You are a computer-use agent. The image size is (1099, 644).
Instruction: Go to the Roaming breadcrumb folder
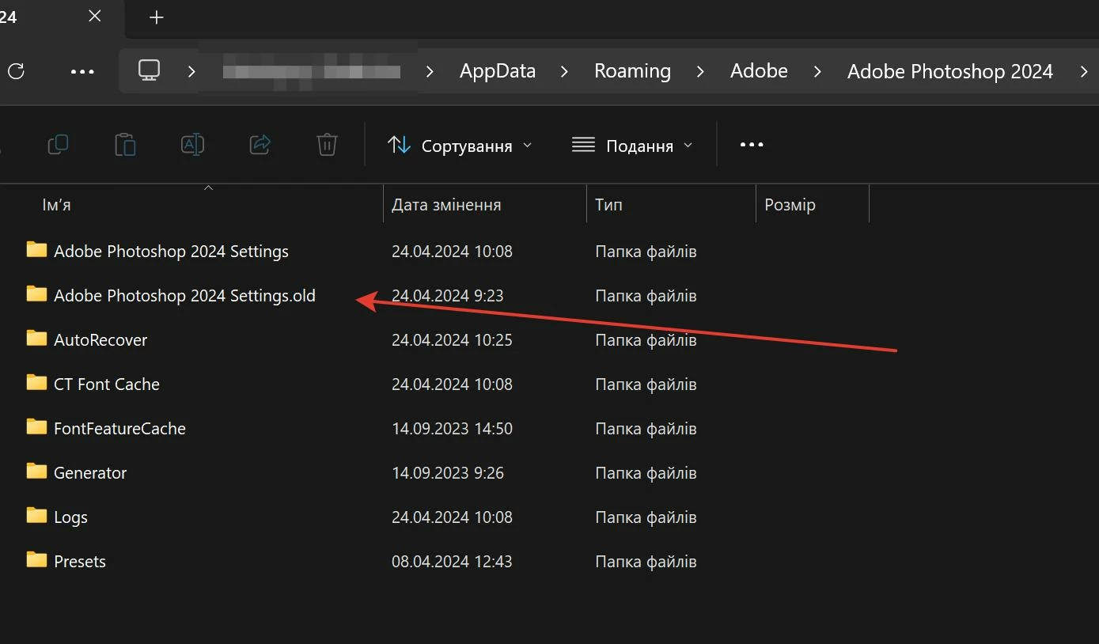coord(632,71)
